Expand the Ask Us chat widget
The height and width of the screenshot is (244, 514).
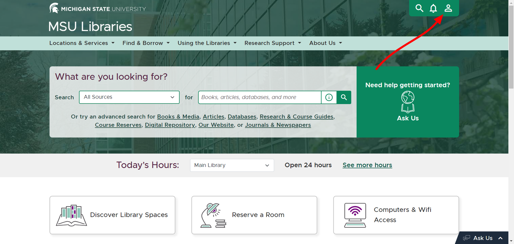pyautogui.click(x=483, y=238)
